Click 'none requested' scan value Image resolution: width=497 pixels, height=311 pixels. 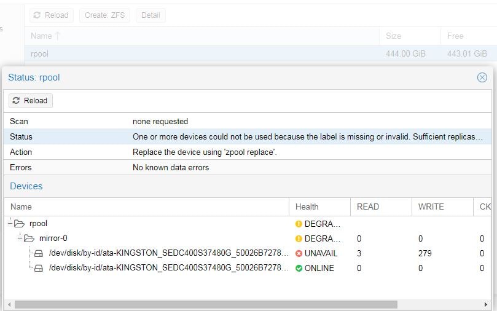[x=160, y=122]
